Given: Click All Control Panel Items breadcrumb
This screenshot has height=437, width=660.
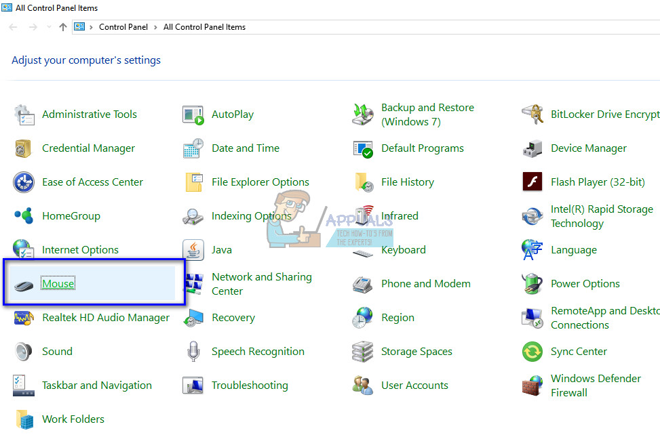Looking at the screenshot, I should 205,27.
